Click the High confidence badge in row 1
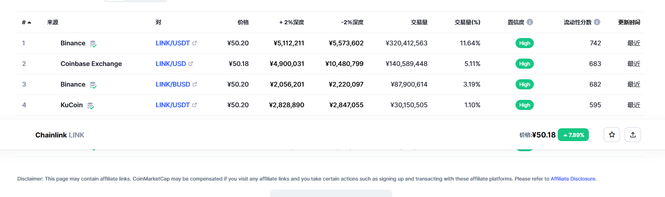This screenshot has height=197, width=665. pyautogui.click(x=525, y=43)
